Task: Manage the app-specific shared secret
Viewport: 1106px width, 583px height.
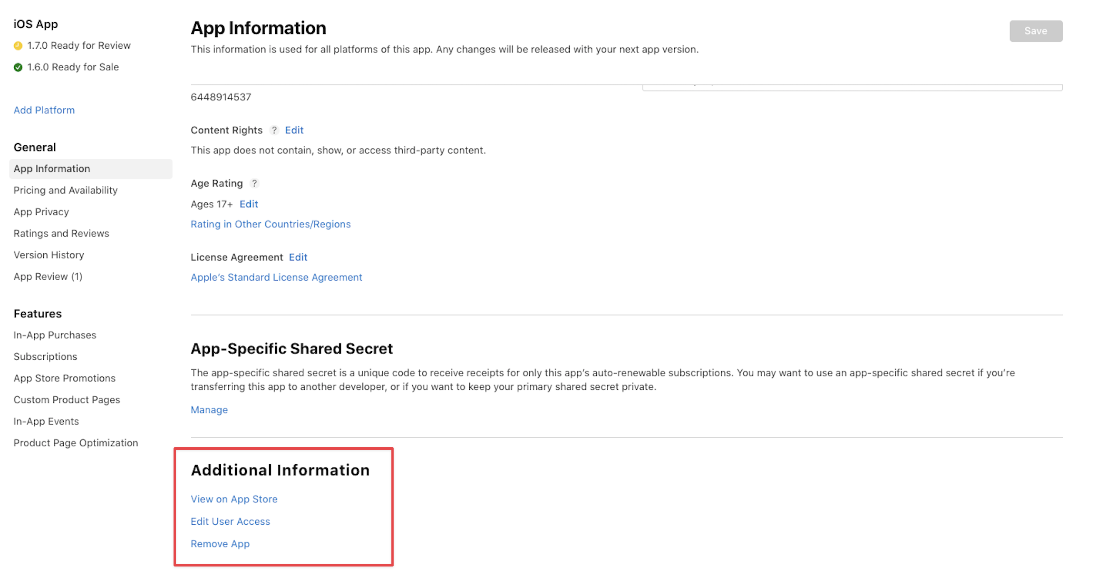Action: click(209, 410)
